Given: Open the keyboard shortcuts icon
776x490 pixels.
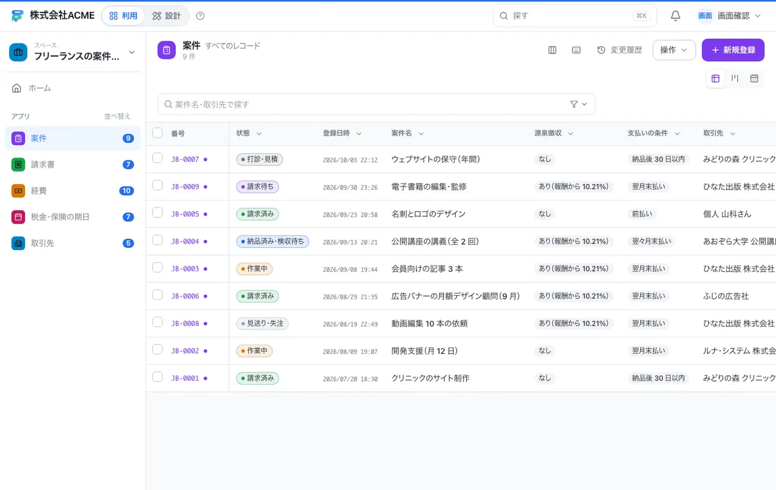Looking at the screenshot, I should pyautogui.click(x=577, y=50).
